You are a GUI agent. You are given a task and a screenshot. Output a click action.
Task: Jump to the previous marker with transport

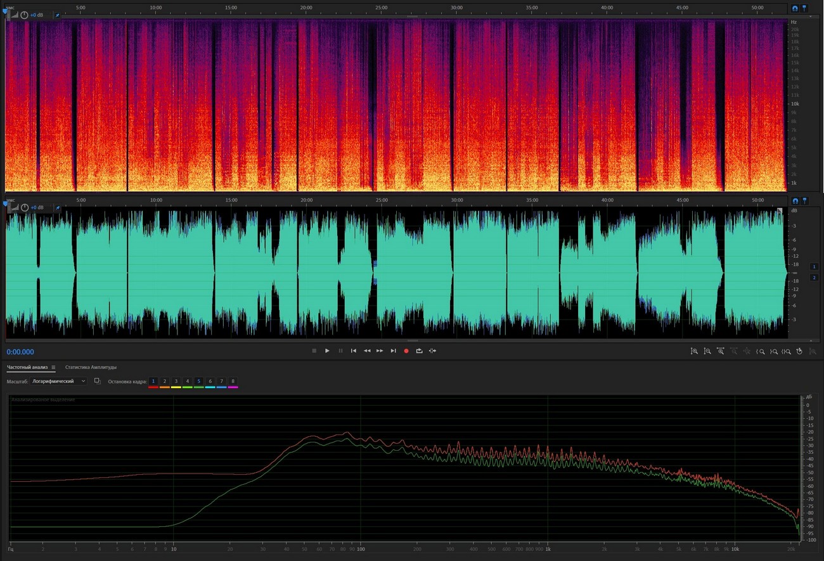click(x=354, y=351)
